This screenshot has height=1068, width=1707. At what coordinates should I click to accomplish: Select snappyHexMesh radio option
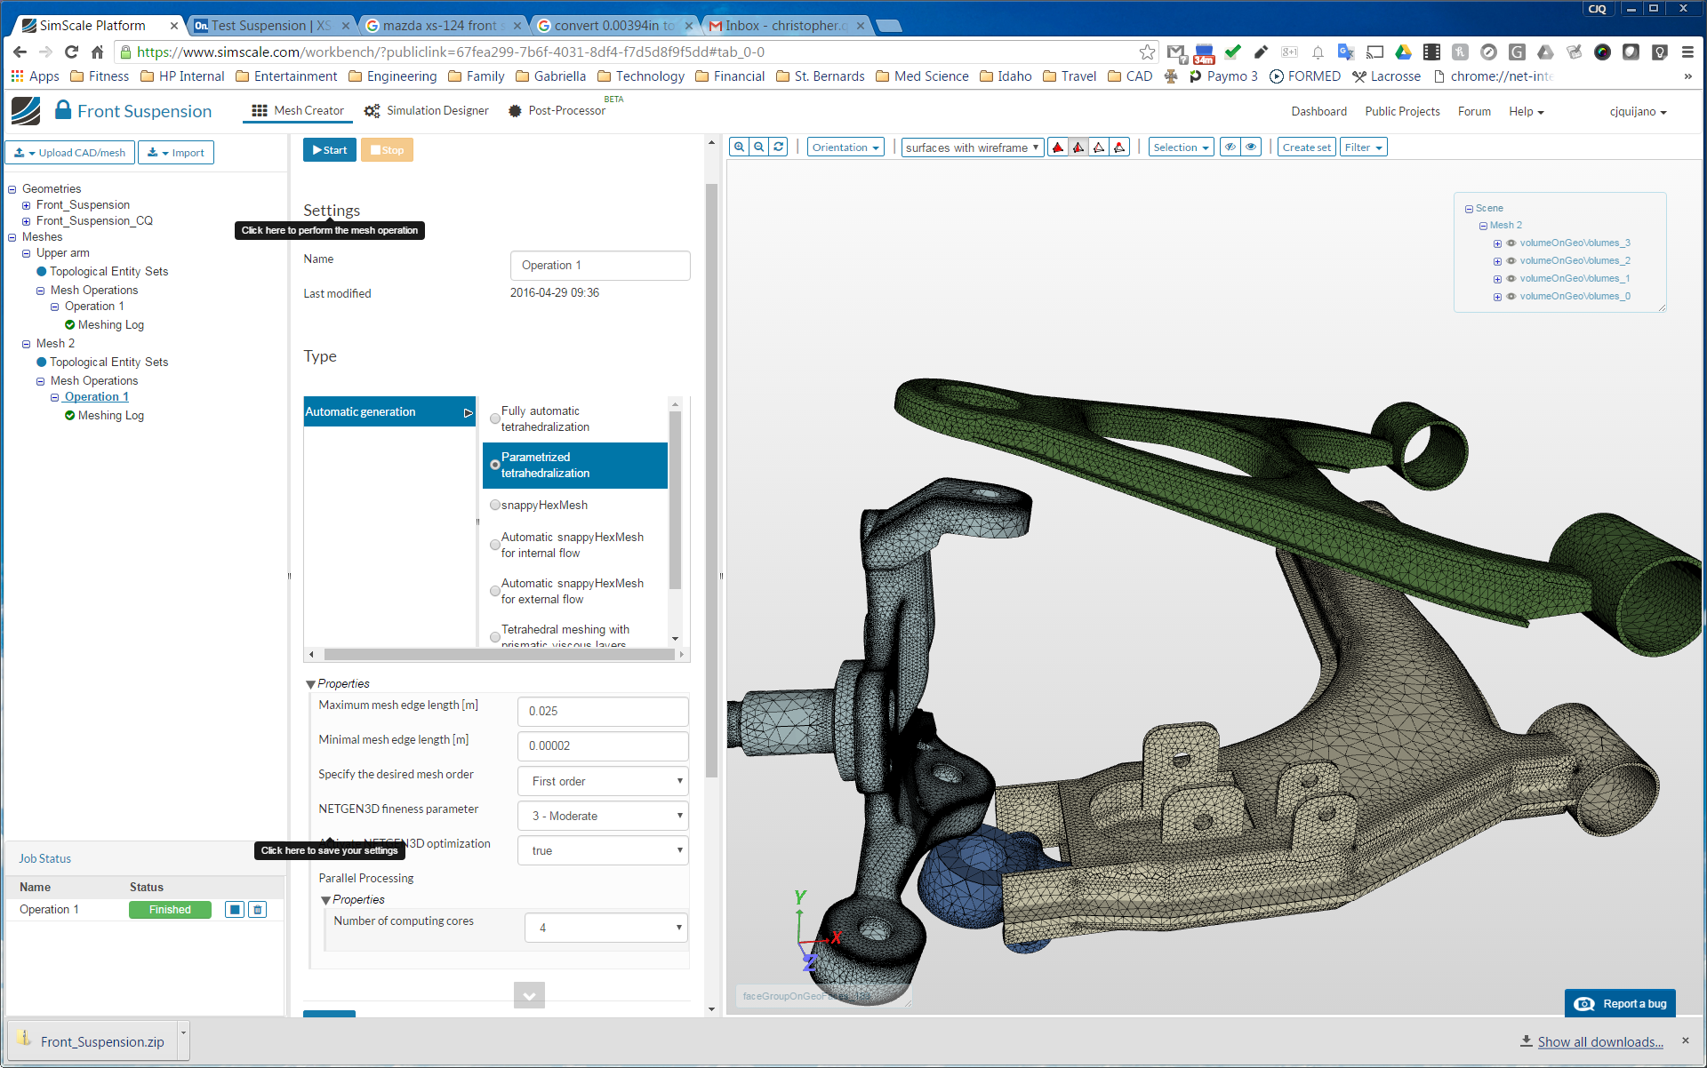coord(495,505)
